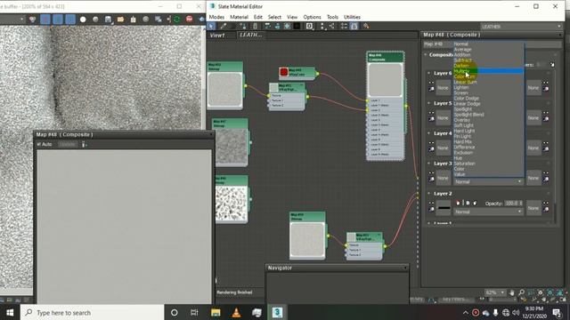Click Layer 4 texture None button
Viewport: 570px width, 320px height.
tap(443, 148)
